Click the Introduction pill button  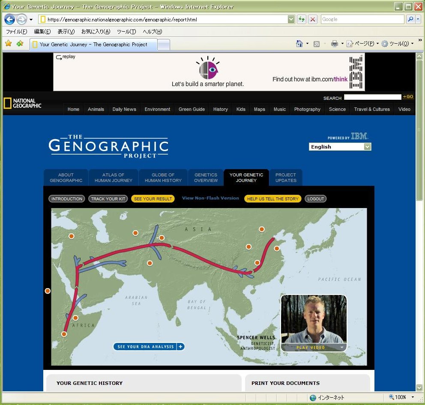[67, 199]
